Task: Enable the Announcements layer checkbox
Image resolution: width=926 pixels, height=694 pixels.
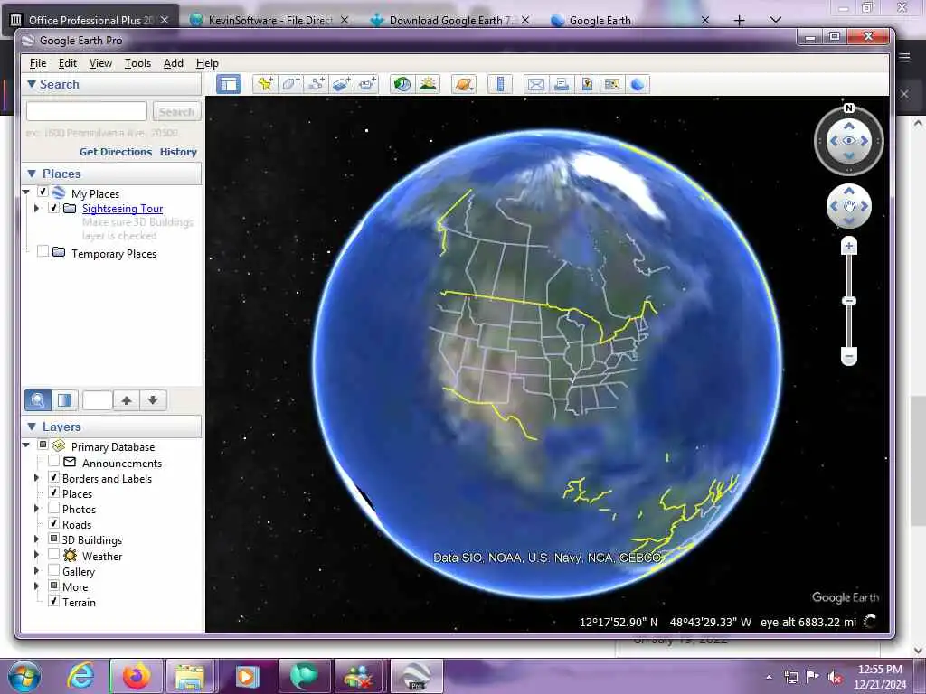Action: click(53, 461)
